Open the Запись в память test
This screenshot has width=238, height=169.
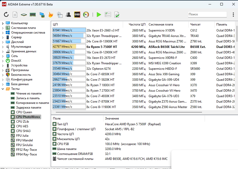click(x=28, y=98)
